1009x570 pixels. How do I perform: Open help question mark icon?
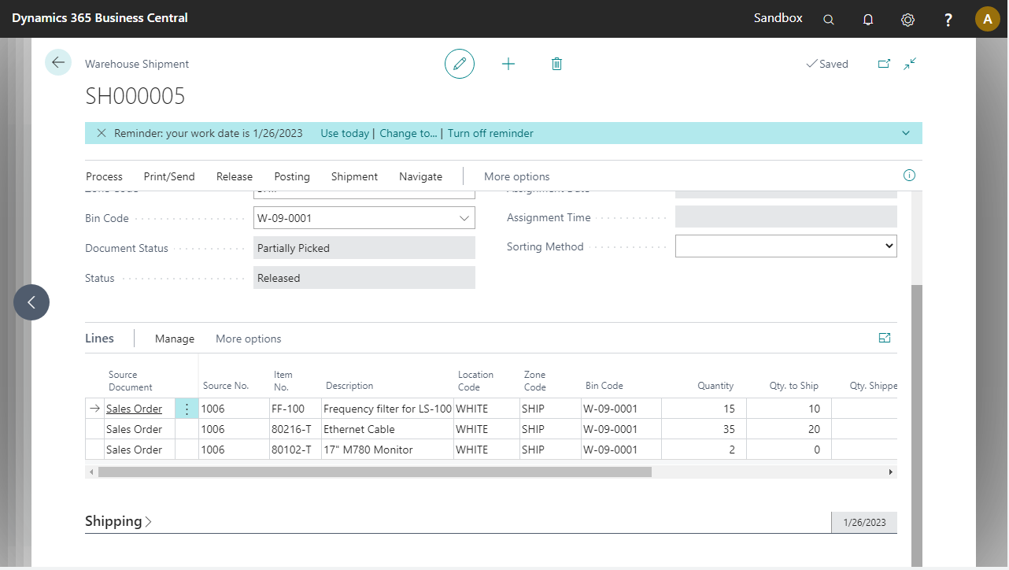click(x=948, y=20)
